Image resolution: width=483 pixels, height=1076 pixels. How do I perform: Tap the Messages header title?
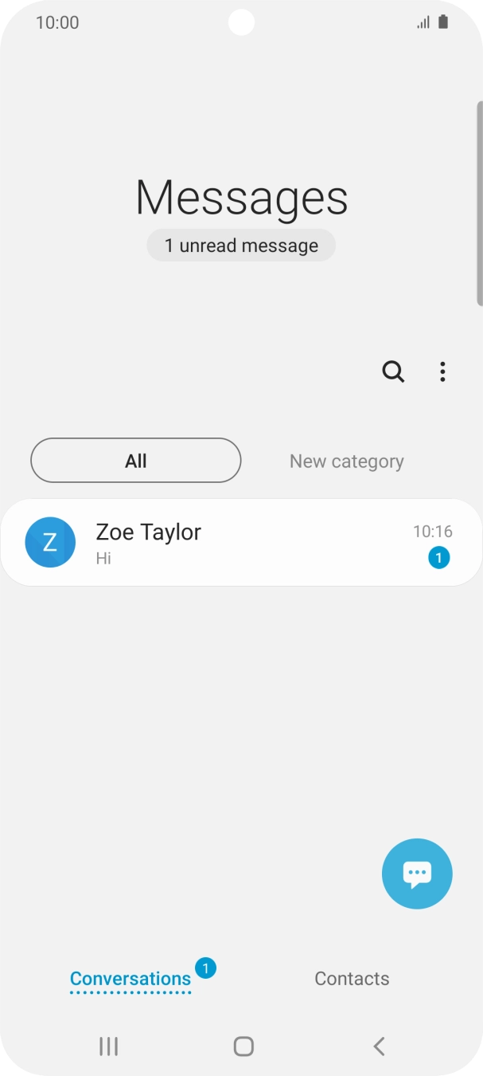(241, 198)
